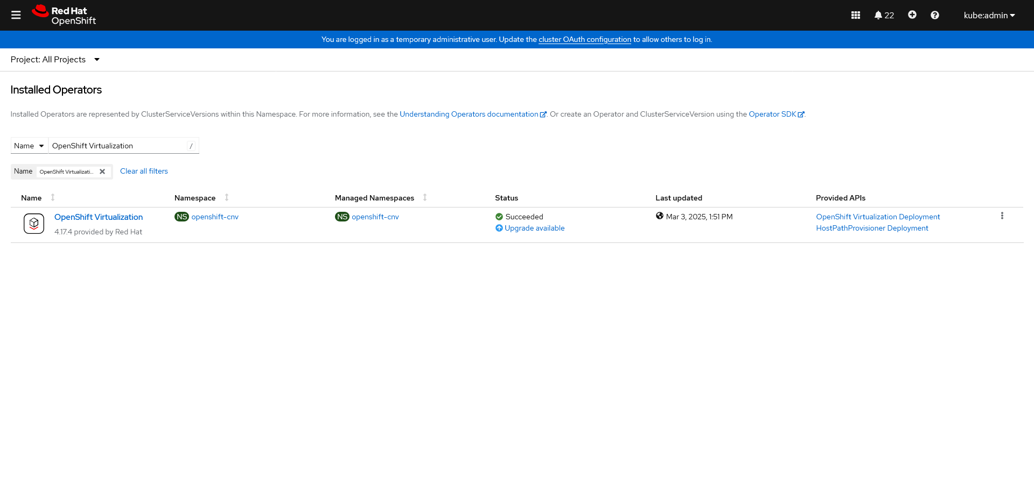Open the Upgrade available link
1034x494 pixels.
[535, 228]
